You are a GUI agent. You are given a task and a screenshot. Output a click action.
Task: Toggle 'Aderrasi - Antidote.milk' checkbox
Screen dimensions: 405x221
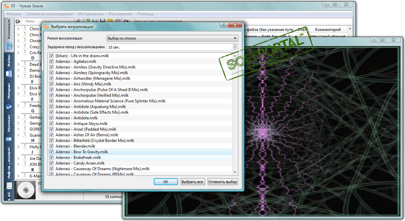[x=51, y=118]
